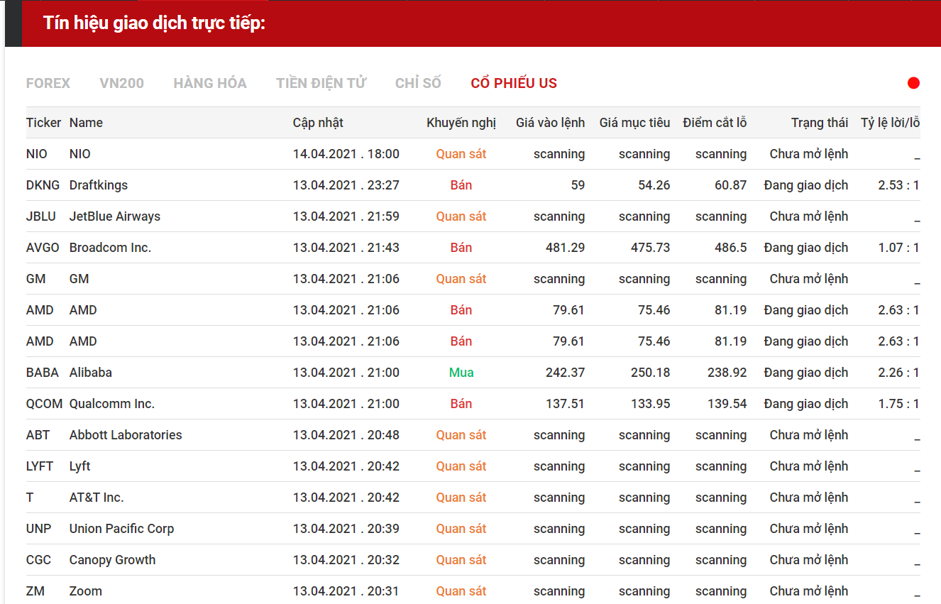
Task: Select the BABA ticker
Action: (x=43, y=373)
